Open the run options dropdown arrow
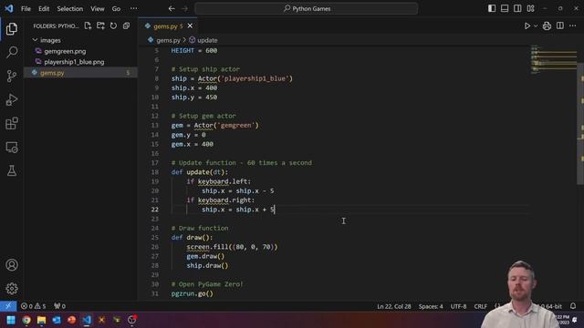 pyautogui.click(x=536, y=26)
